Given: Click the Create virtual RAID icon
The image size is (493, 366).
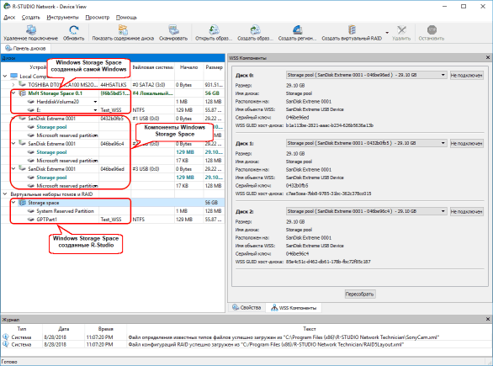Looking at the screenshot, I should pos(352,30).
